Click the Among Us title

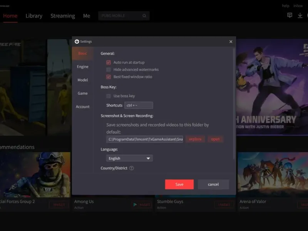[84, 201]
